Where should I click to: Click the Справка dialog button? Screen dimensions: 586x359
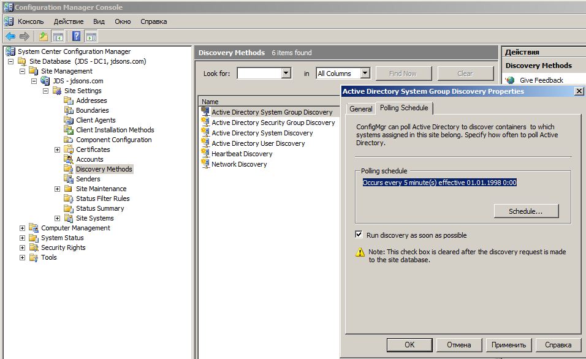pos(558,345)
